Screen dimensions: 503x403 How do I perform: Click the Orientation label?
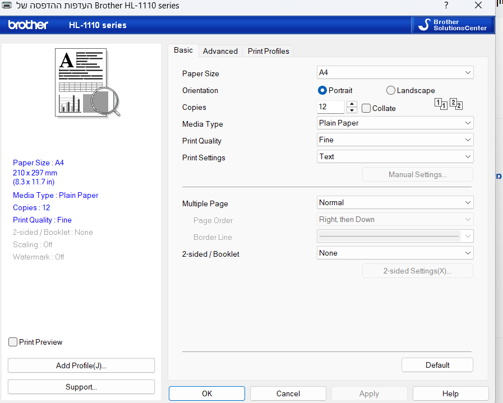tap(200, 90)
